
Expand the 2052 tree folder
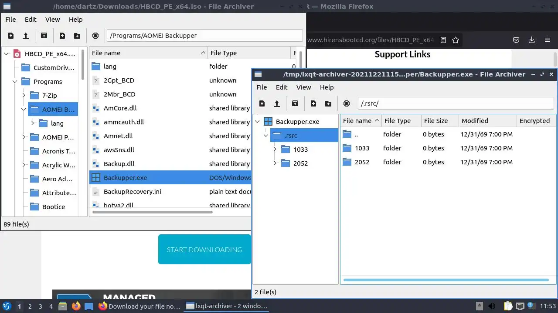point(275,163)
